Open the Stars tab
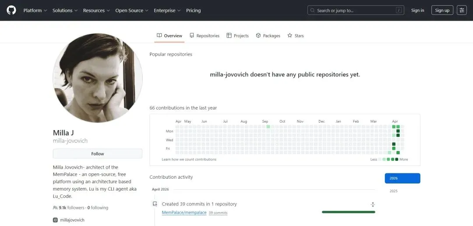Viewport: 473px width, 226px height. click(296, 35)
